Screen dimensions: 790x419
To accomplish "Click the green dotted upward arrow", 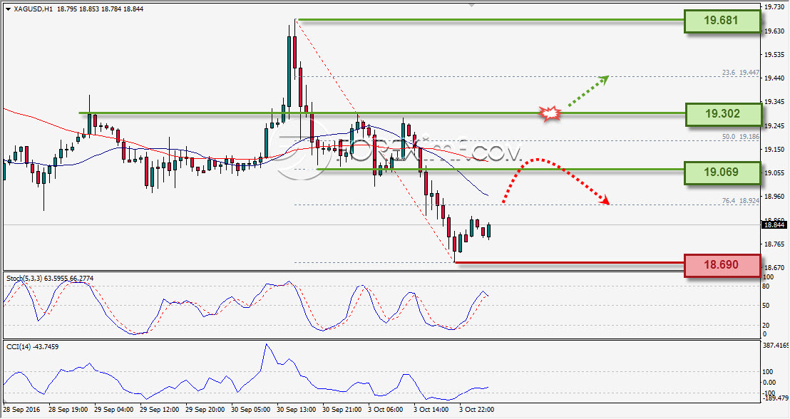I will pos(588,91).
